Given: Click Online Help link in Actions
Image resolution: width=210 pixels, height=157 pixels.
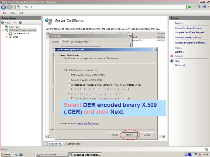Looking at the screenshot, I should click(x=180, y=65).
